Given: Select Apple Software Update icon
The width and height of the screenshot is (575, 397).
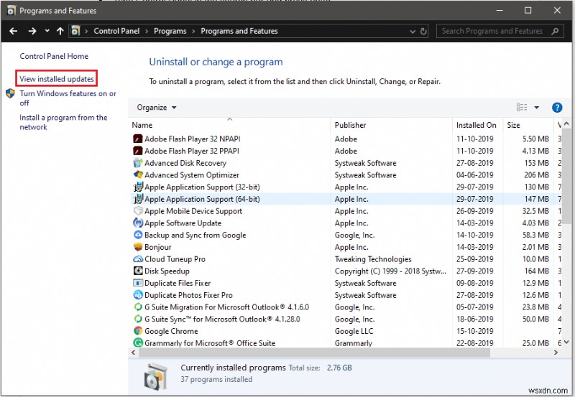Looking at the screenshot, I should (x=138, y=223).
